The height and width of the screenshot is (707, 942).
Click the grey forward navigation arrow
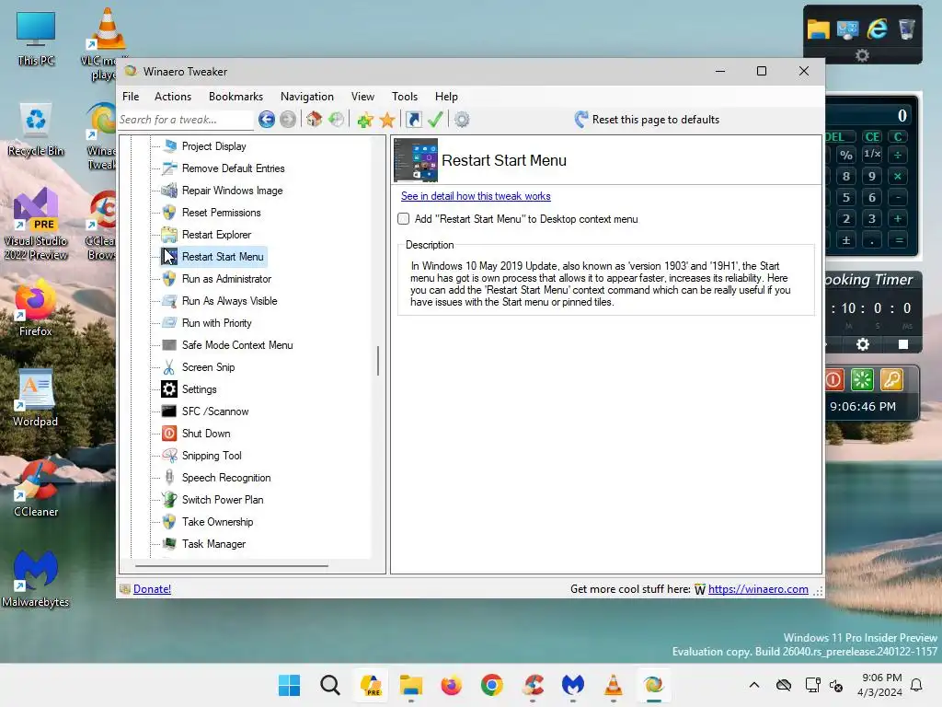pos(288,120)
